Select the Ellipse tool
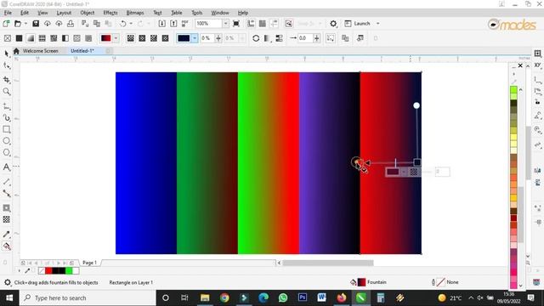544x306 pixels. pos(6,141)
